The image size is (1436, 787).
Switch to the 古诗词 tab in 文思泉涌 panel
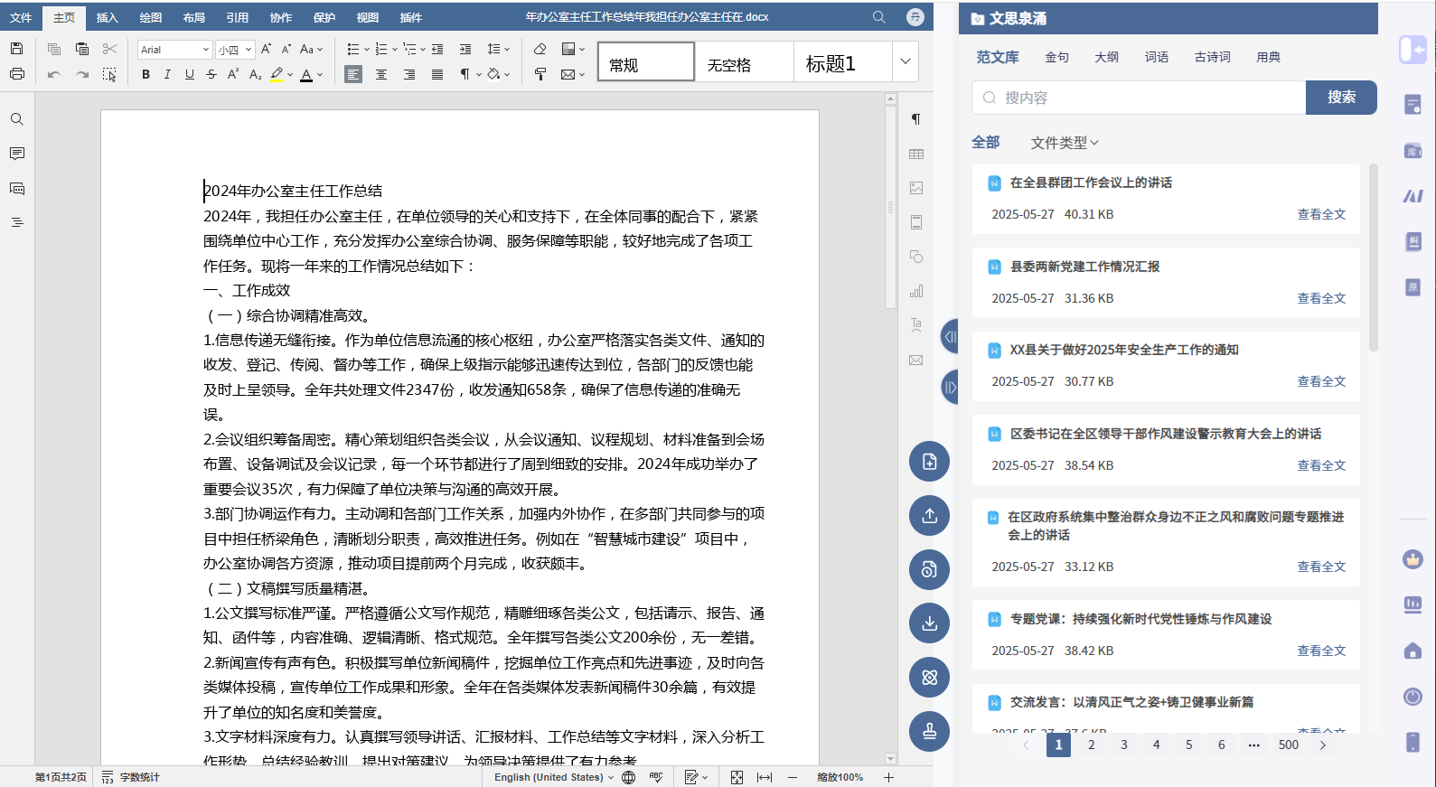(1212, 57)
